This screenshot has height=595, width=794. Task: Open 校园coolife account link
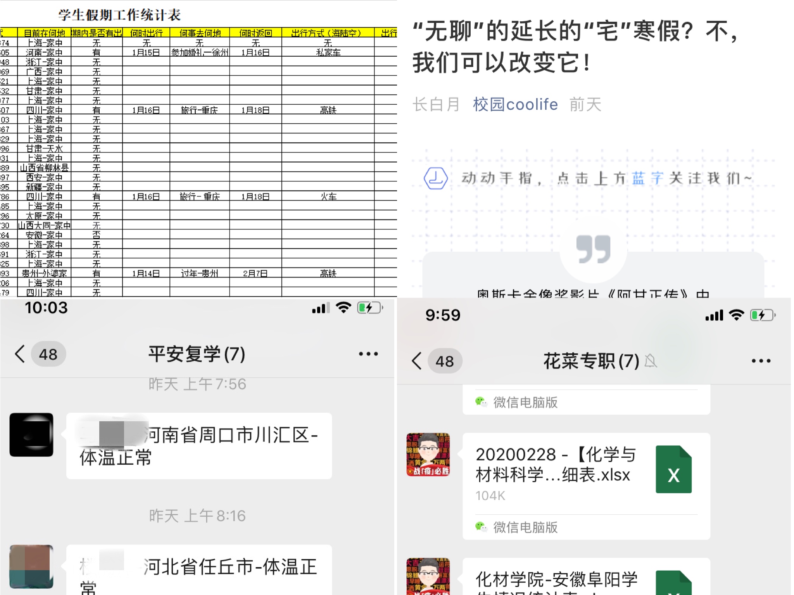click(515, 104)
